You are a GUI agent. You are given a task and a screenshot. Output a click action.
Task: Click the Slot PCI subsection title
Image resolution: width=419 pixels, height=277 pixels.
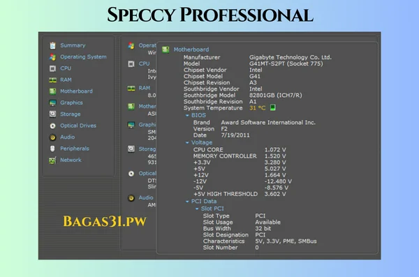click(x=212, y=209)
